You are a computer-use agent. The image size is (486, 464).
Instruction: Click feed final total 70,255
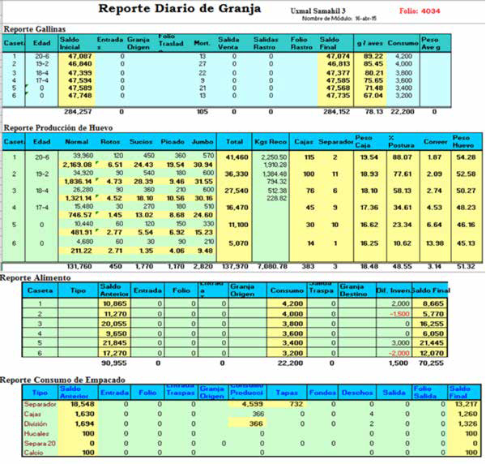431,363
